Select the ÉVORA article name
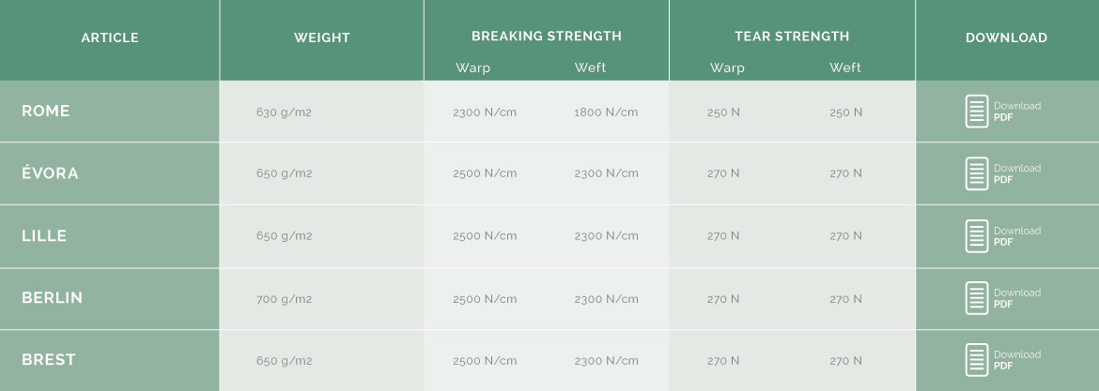Viewport: 1099px width, 391px height. (50, 173)
